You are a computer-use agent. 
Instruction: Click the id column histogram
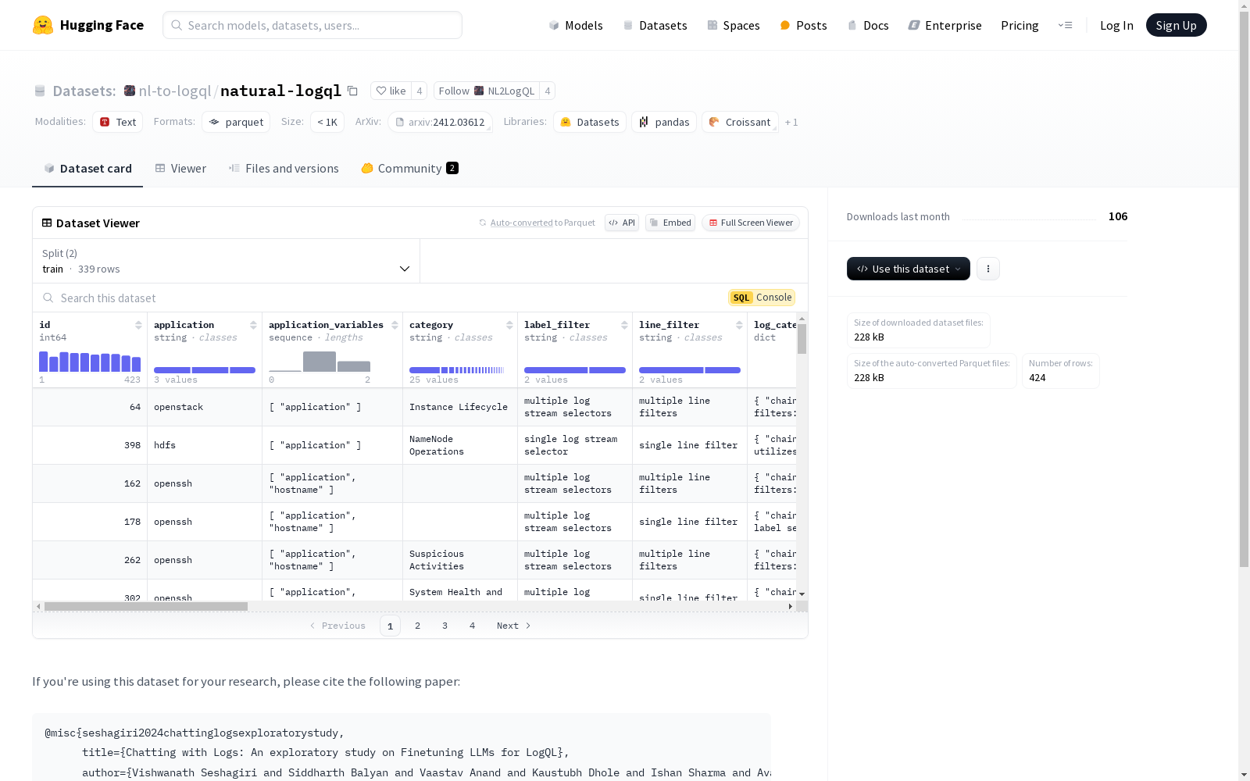tap(90, 362)
